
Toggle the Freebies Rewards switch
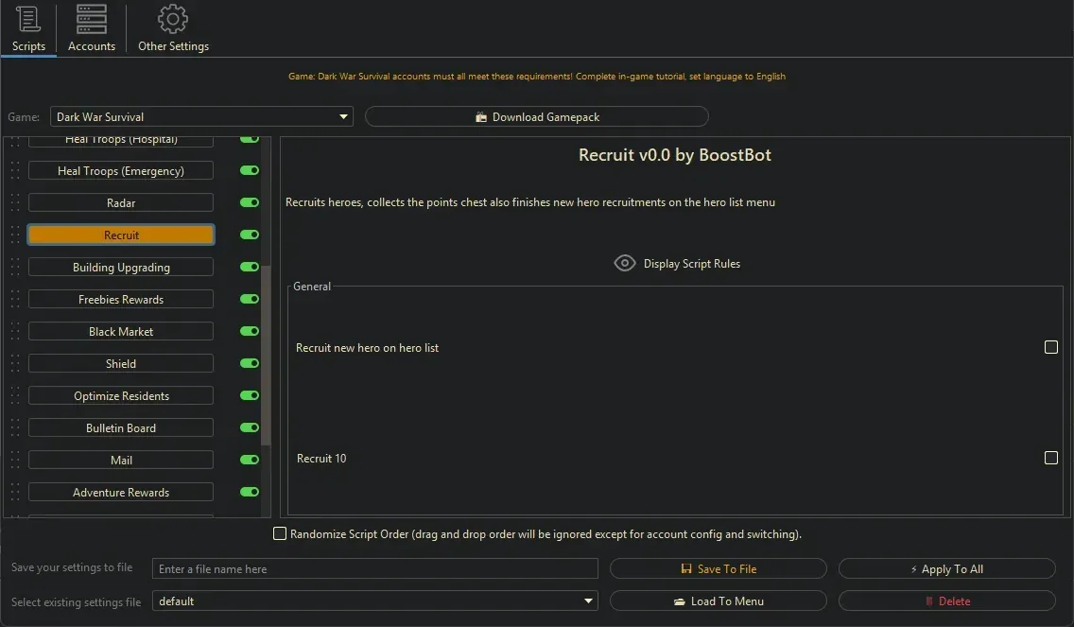coord(250,300)
